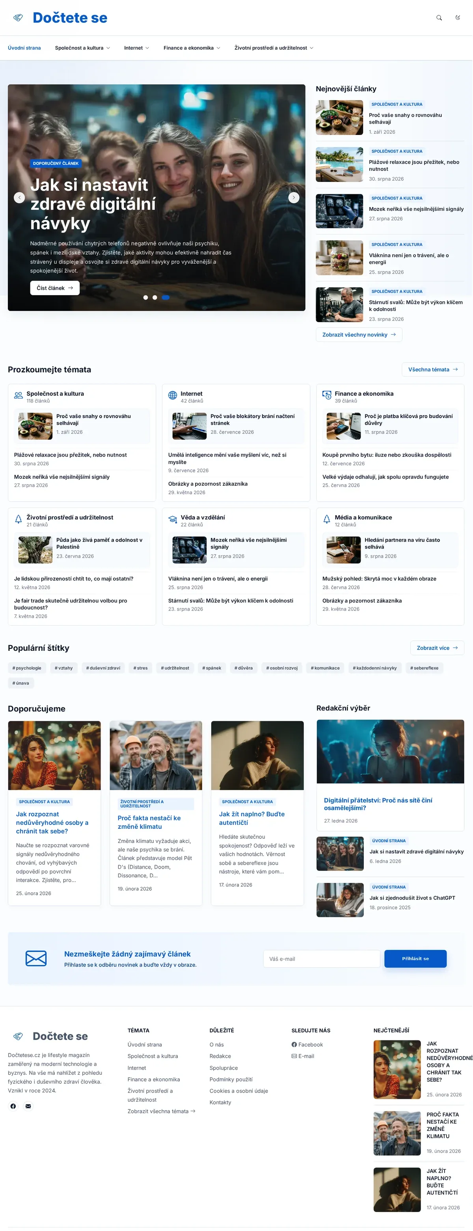Open Facebook link under Sledujte nás

307,1045
